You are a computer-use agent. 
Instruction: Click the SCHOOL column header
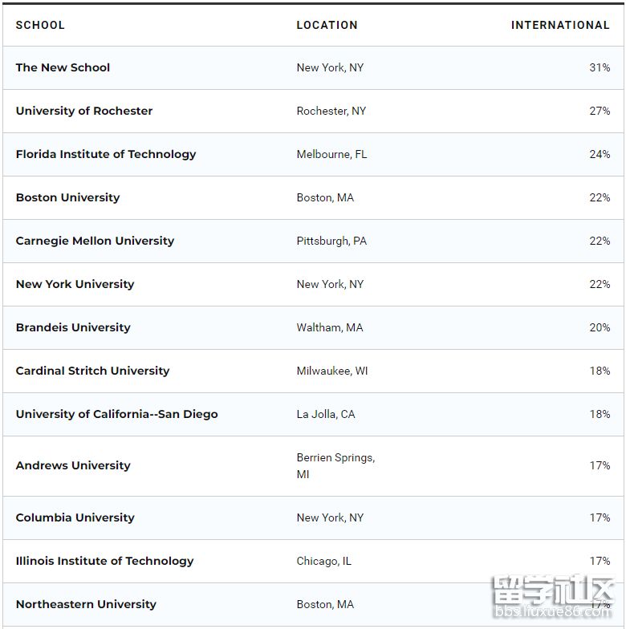40,25
